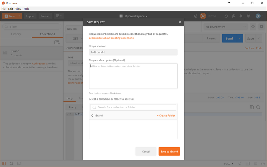Open keyboard shortcuts icon

pyautogui.click(x=255, y=164)
